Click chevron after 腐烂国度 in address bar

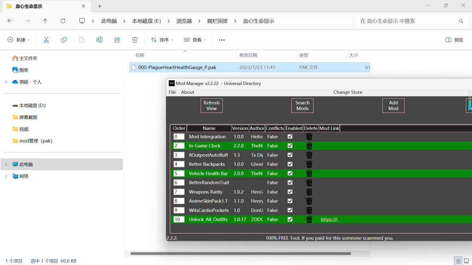(235, 21)
